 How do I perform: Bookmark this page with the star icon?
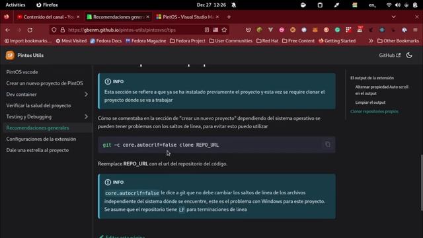point(224,30)
